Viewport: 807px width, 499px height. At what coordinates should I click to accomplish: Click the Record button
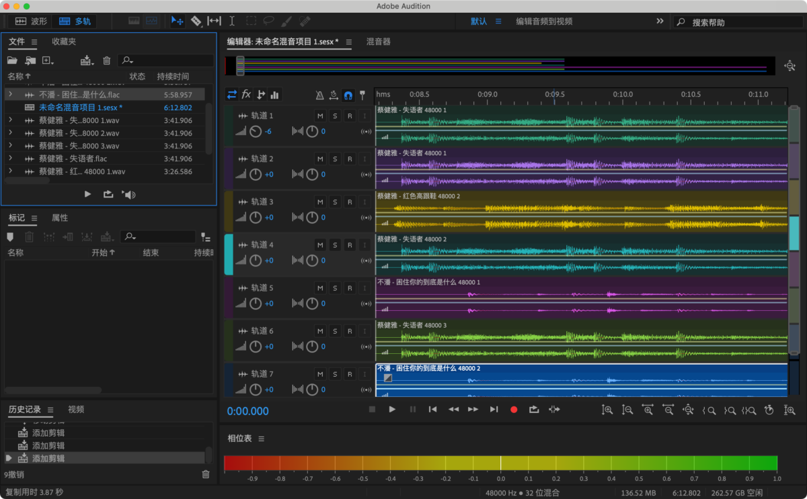pos(514,409)
